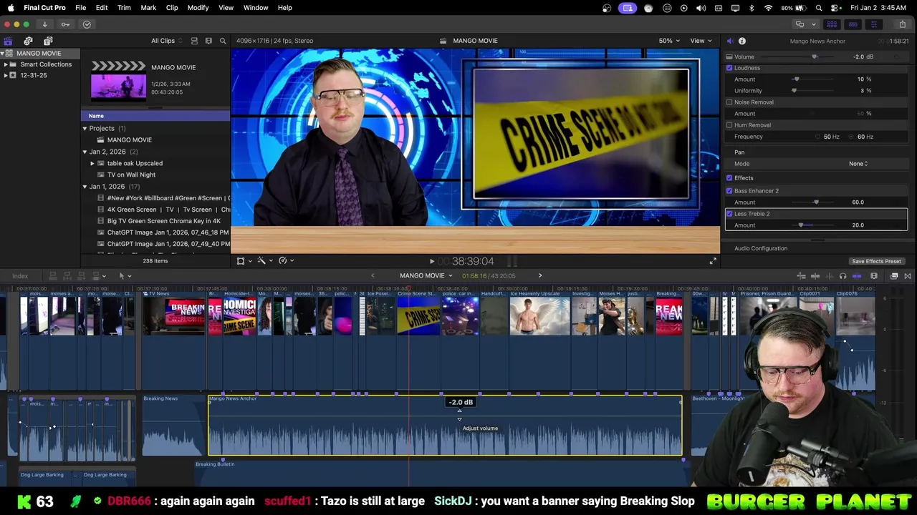Open the Modify menu
The width and height of the screenshot is (917, 515).
click(x=198, y=8)
